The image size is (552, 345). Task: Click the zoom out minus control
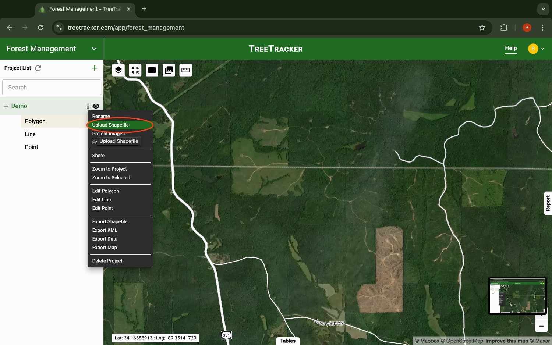(541, 326)
